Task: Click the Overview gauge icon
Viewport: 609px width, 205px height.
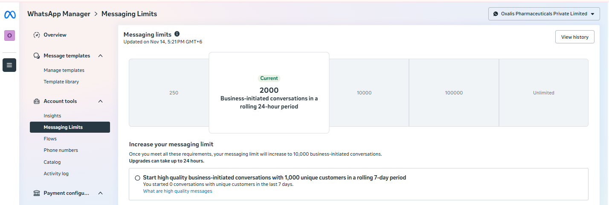Action: click(37, 35)
